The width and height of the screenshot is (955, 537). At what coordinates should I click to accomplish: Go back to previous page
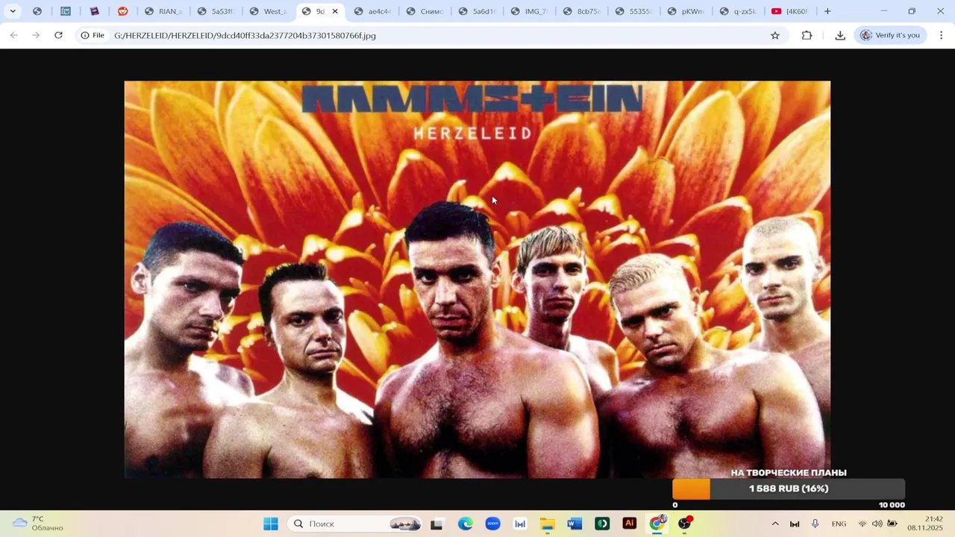click(13, 35)
